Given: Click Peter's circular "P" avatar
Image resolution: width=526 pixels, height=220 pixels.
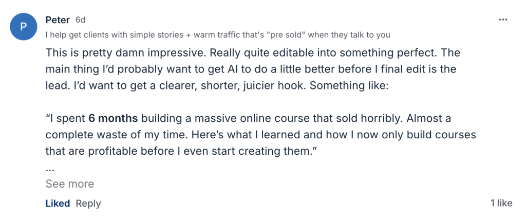Looking at the screenshot, I should (24, 27).
